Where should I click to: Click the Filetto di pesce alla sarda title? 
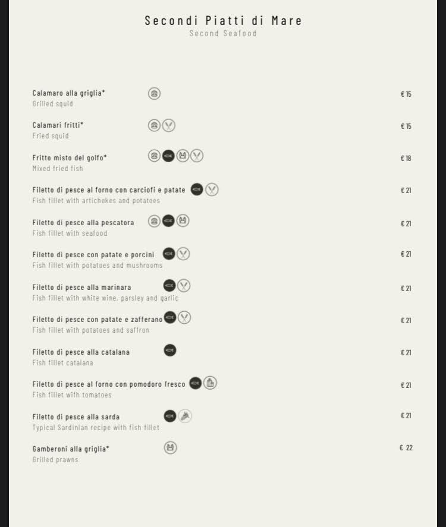(76, 417)
